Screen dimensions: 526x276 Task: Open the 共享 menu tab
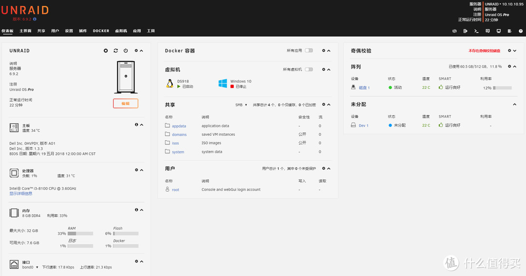(x=41, y=31)
